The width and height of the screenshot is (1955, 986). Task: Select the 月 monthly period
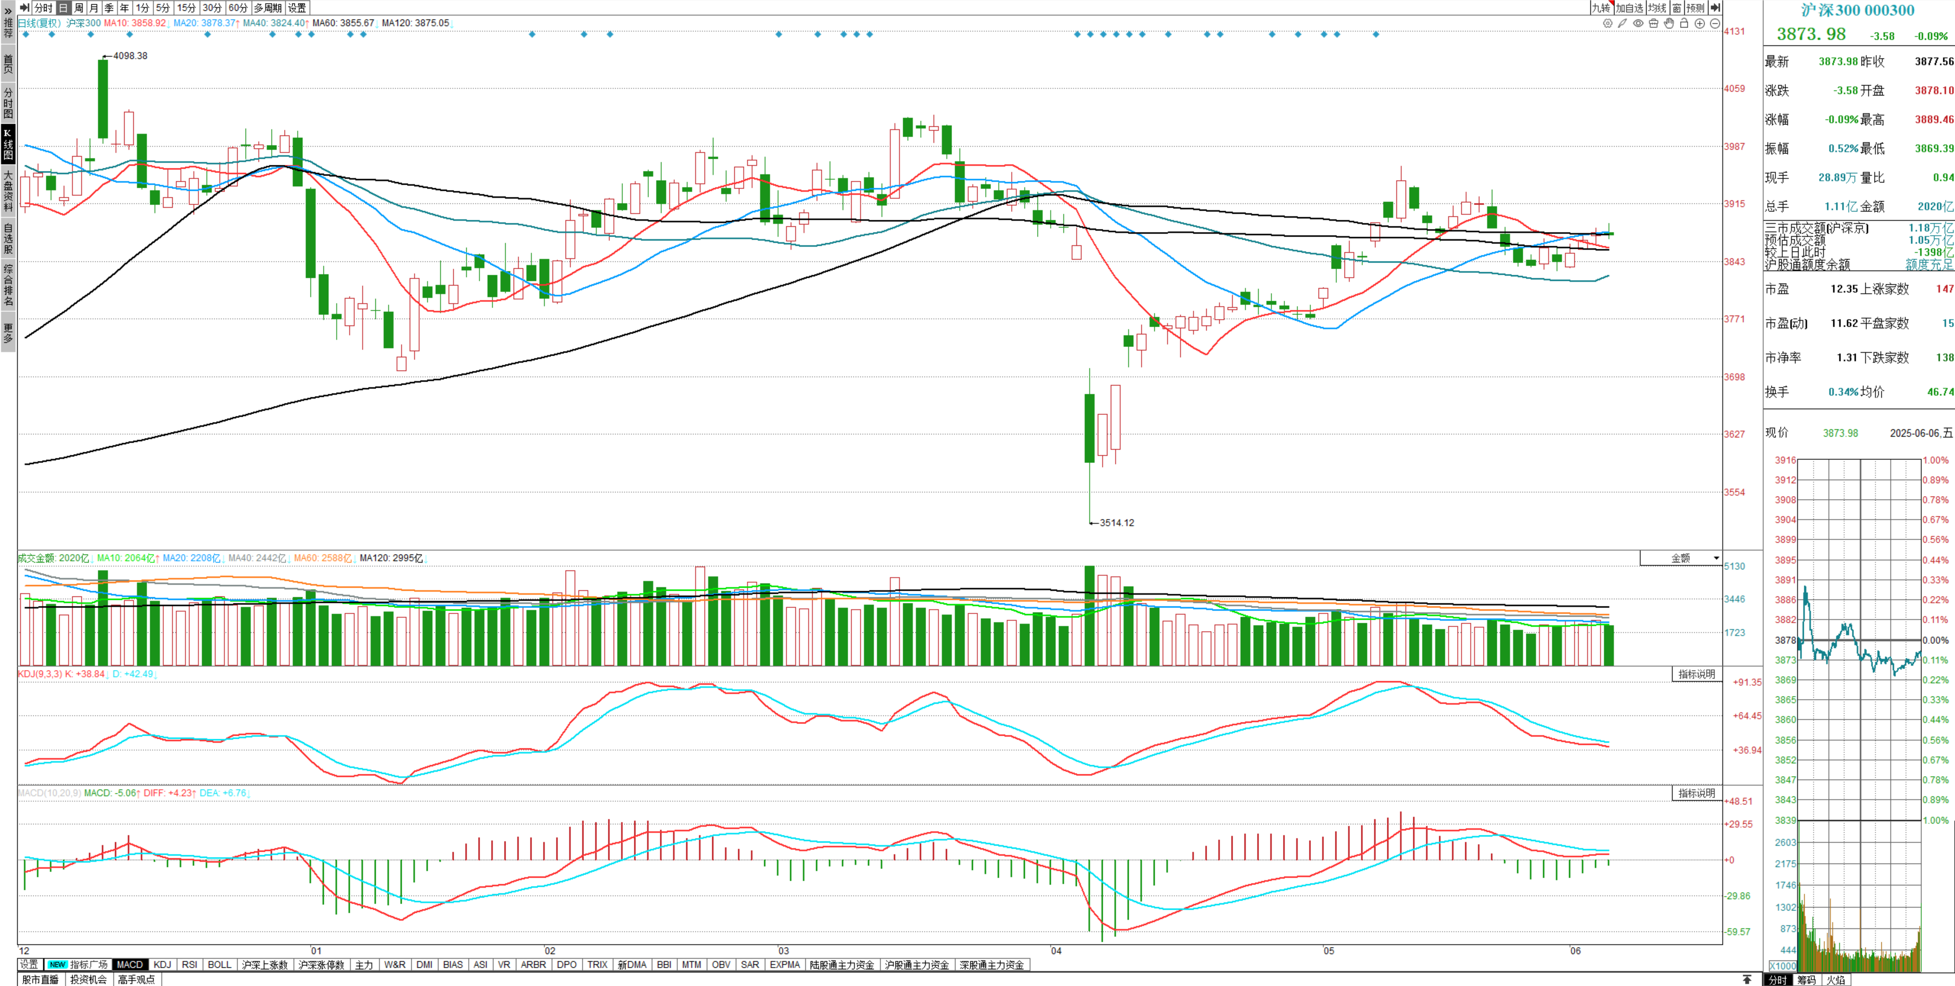click(x=93, y=8)
